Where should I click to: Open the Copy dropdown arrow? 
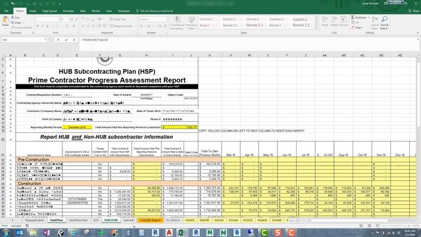24,22
